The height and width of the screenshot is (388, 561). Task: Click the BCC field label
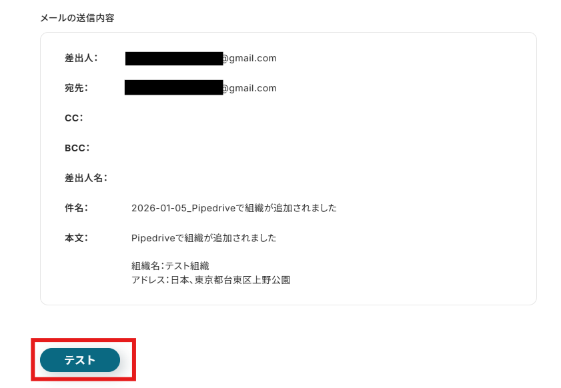coord(77,148)
